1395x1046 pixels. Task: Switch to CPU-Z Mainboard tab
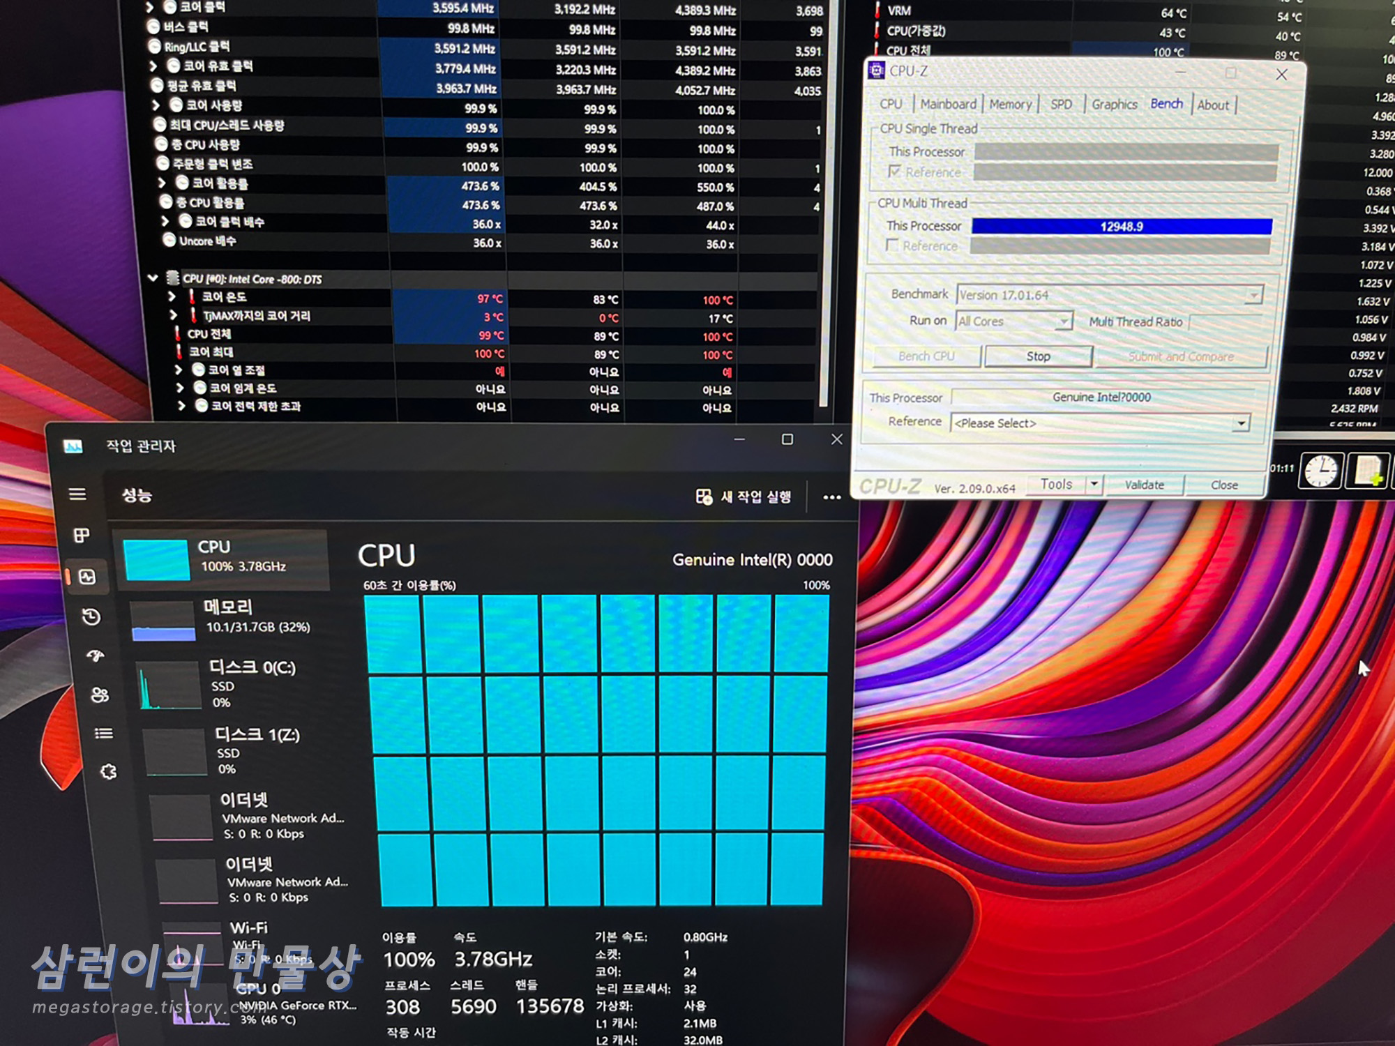tap(948, 105)
